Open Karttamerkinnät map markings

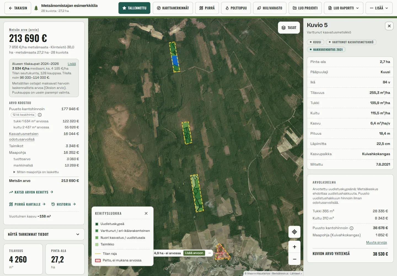173,8
